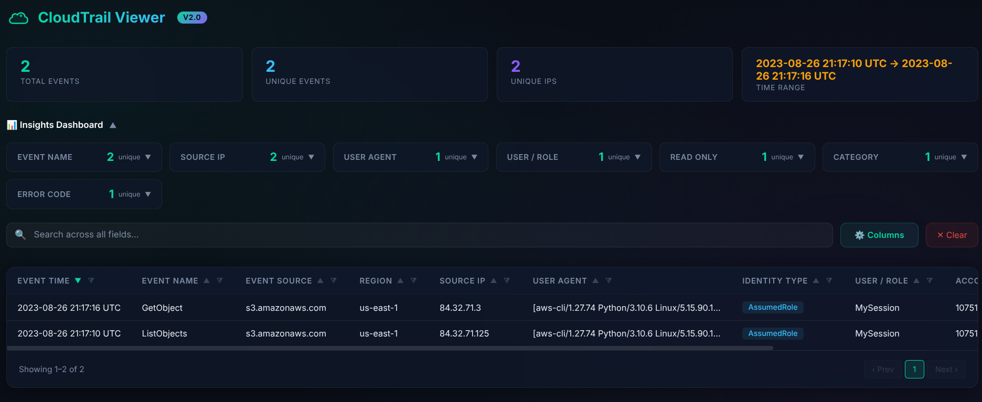Viewport: 982px width, 402px height.
Task: Open the Columns chooser
Action: pyautogui.click(x=879, y=235)
